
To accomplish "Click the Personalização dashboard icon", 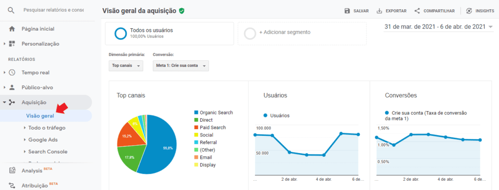I will click(x=12, y=43).
